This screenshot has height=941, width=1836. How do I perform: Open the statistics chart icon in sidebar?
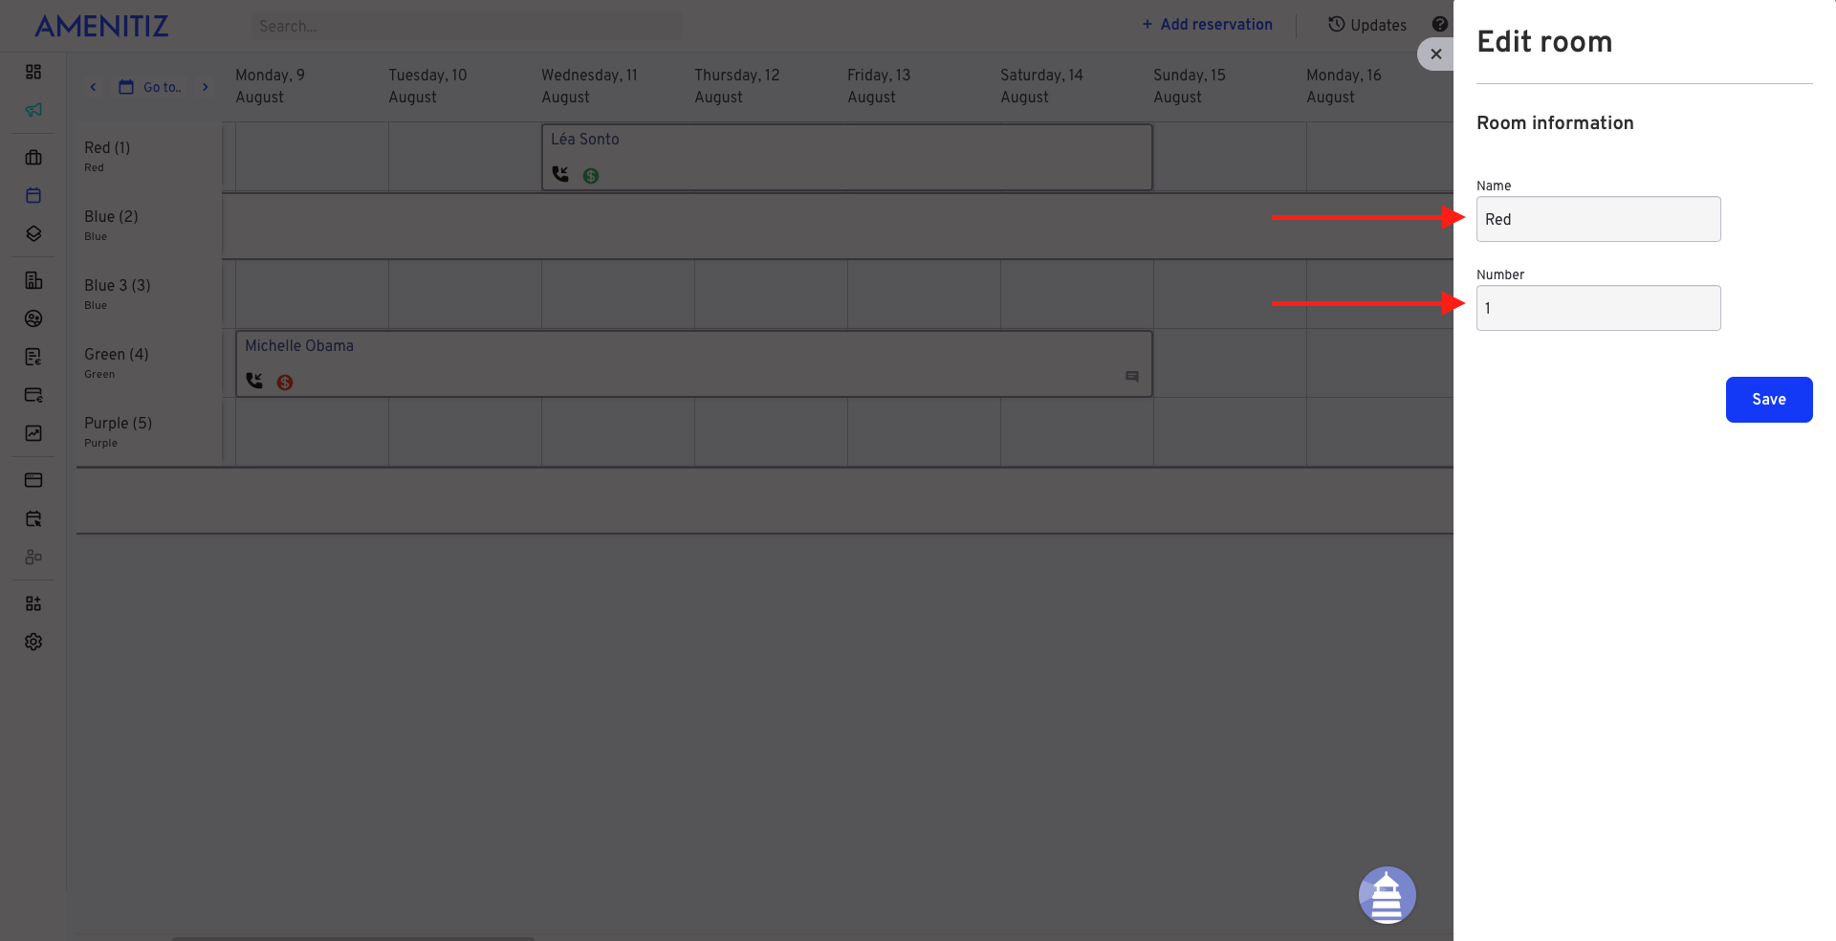click(x=33, y=433)
